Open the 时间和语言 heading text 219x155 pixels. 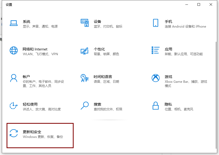(103, 77)
